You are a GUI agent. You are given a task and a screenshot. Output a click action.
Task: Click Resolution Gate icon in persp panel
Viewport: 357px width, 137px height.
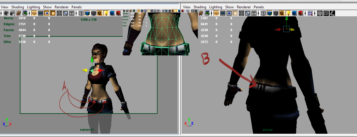click(x=229, y=13)
